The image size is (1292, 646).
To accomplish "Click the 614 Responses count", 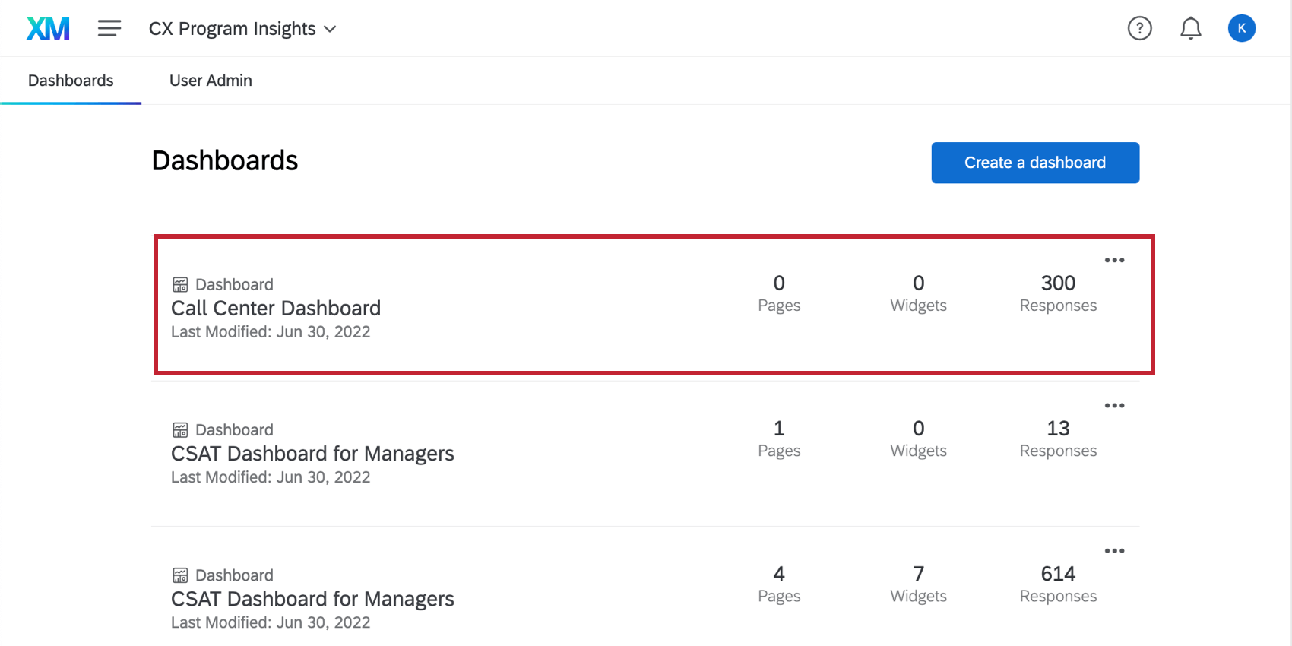I will click(1058, 583).
